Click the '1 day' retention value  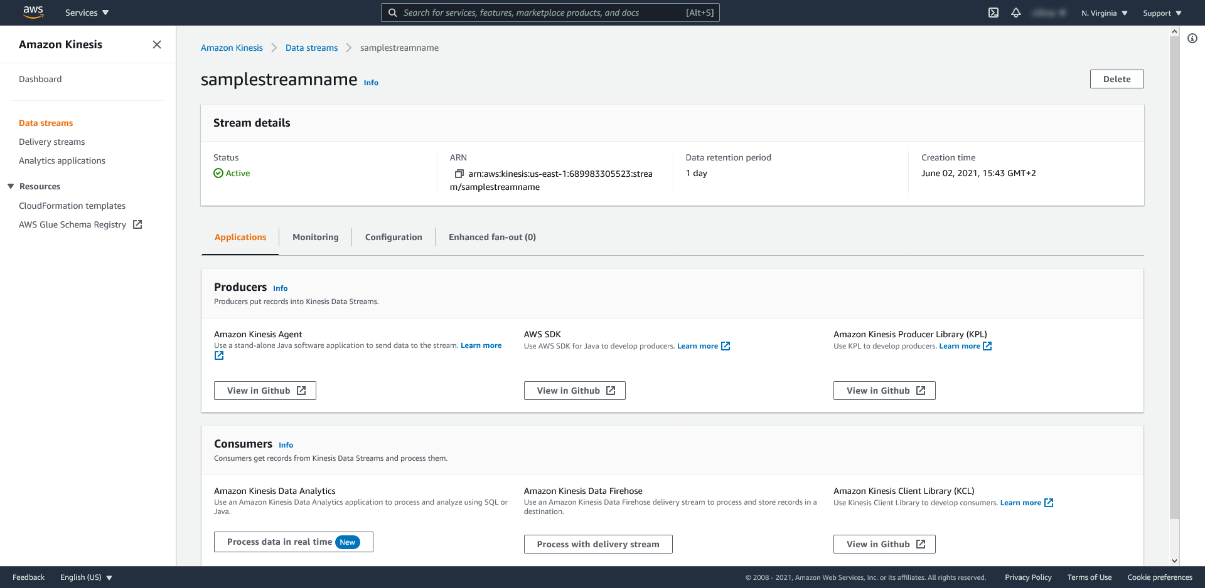pyautogui.click(x=697, y=173)
